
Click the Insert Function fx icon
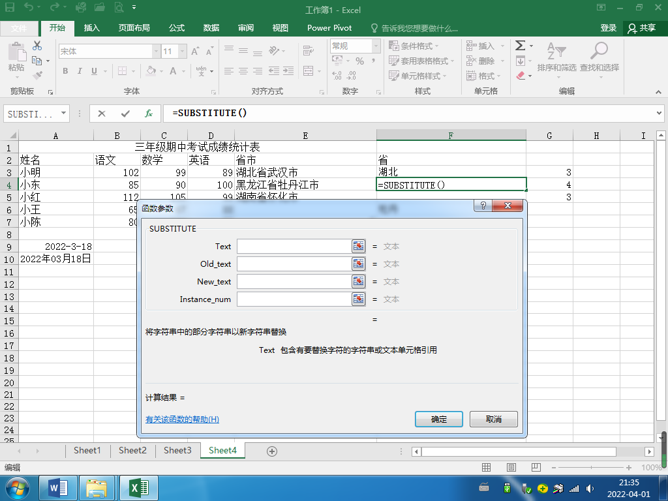148,114
